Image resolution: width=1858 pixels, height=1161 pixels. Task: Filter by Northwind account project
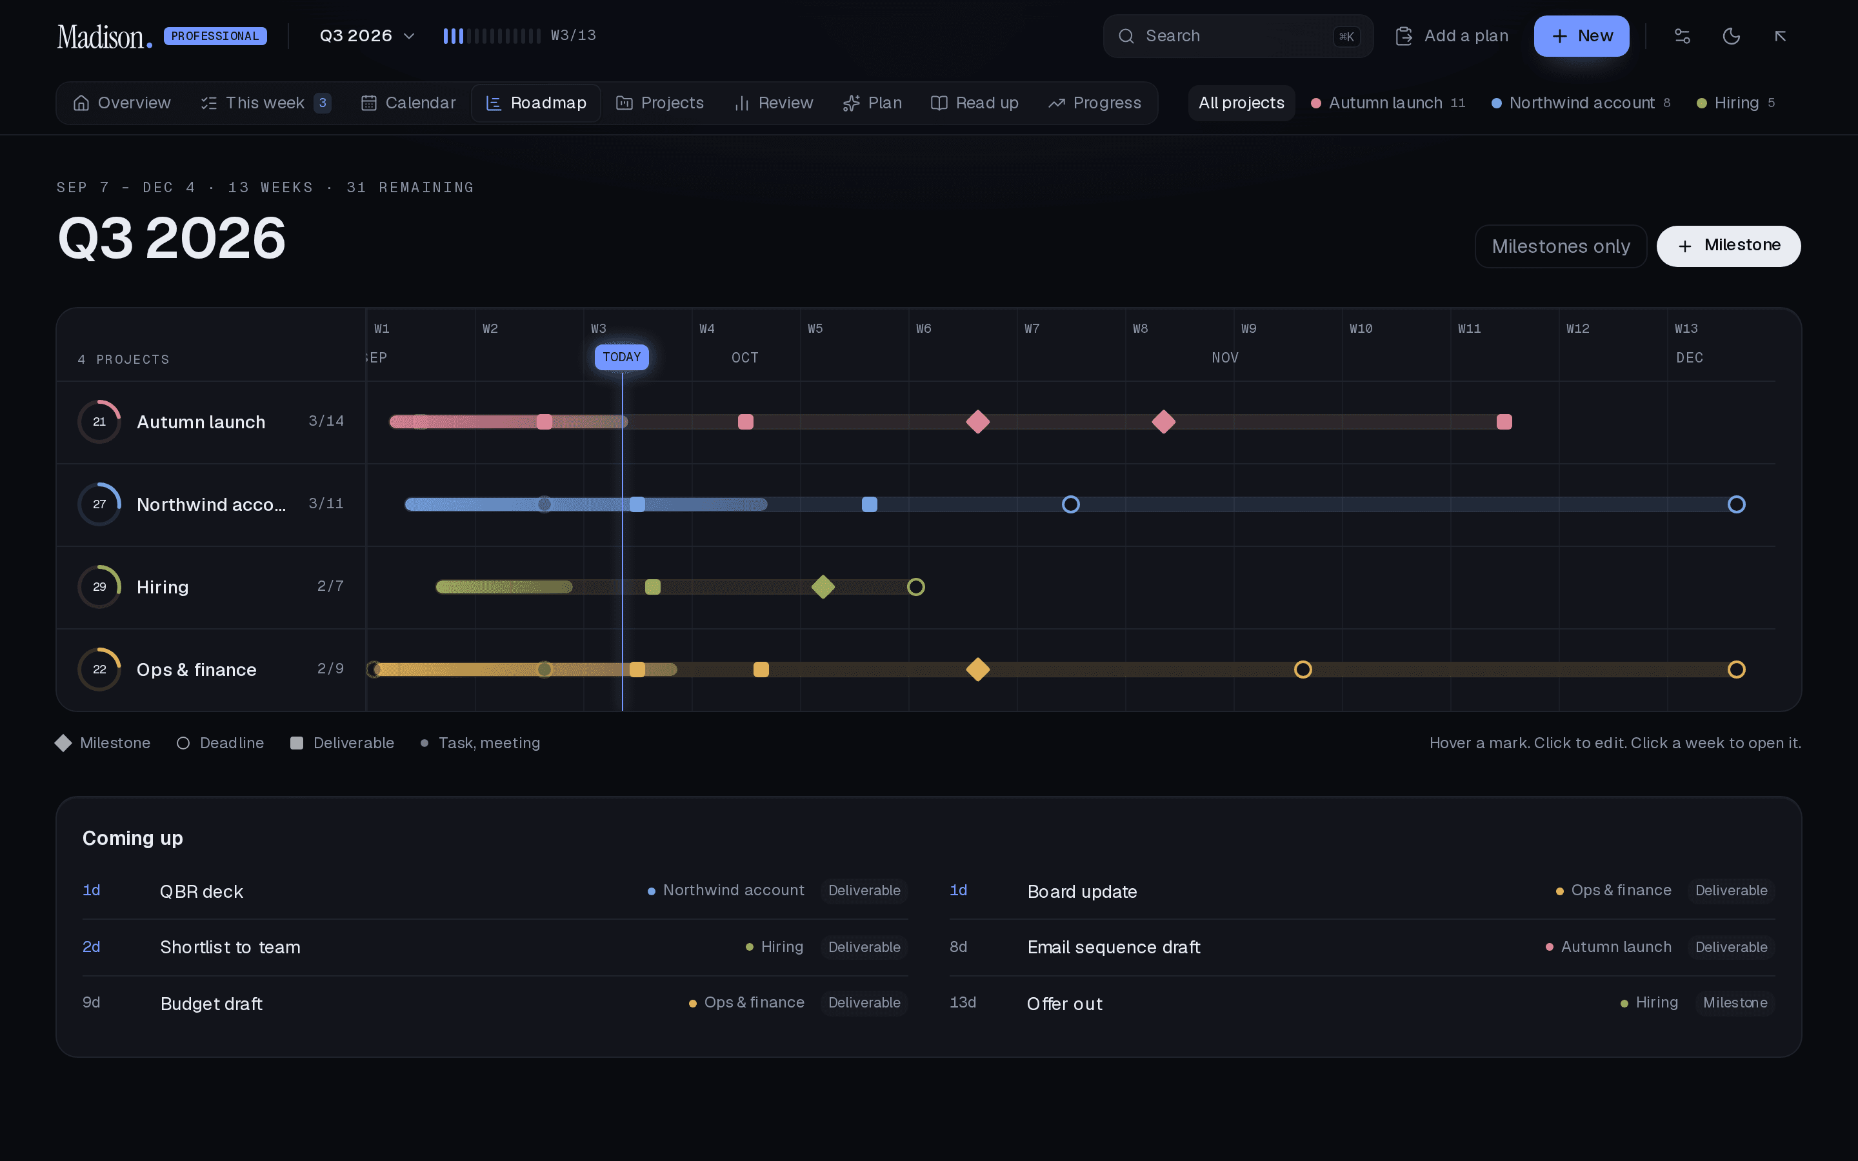click(x=1581, y=103)
